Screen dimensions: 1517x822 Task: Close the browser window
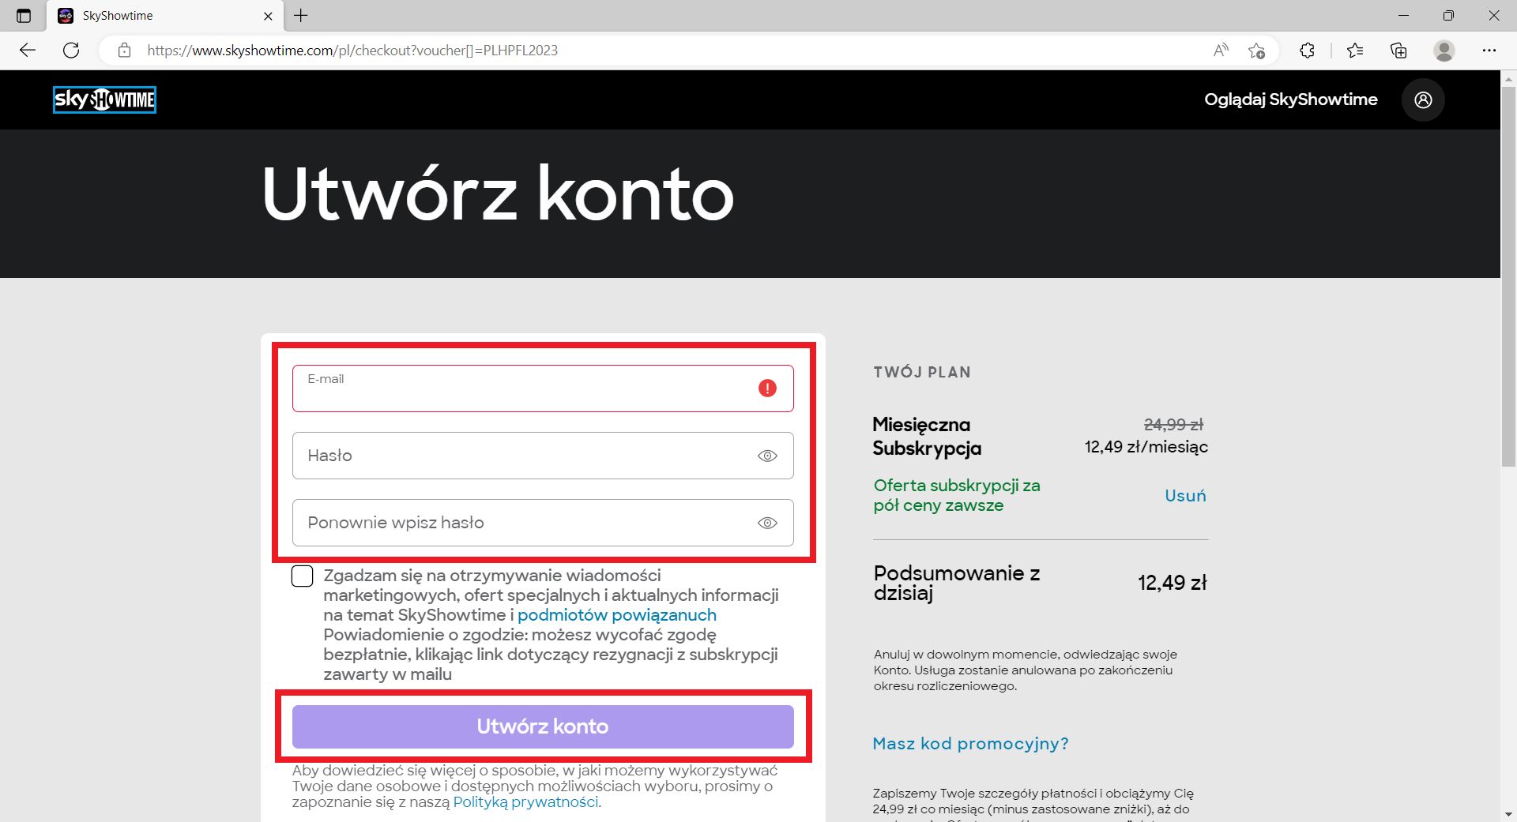1493,16
